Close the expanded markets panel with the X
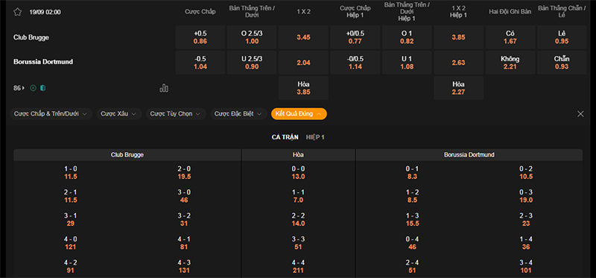Screen dimensions: 596x278 [x=580, y=114]
